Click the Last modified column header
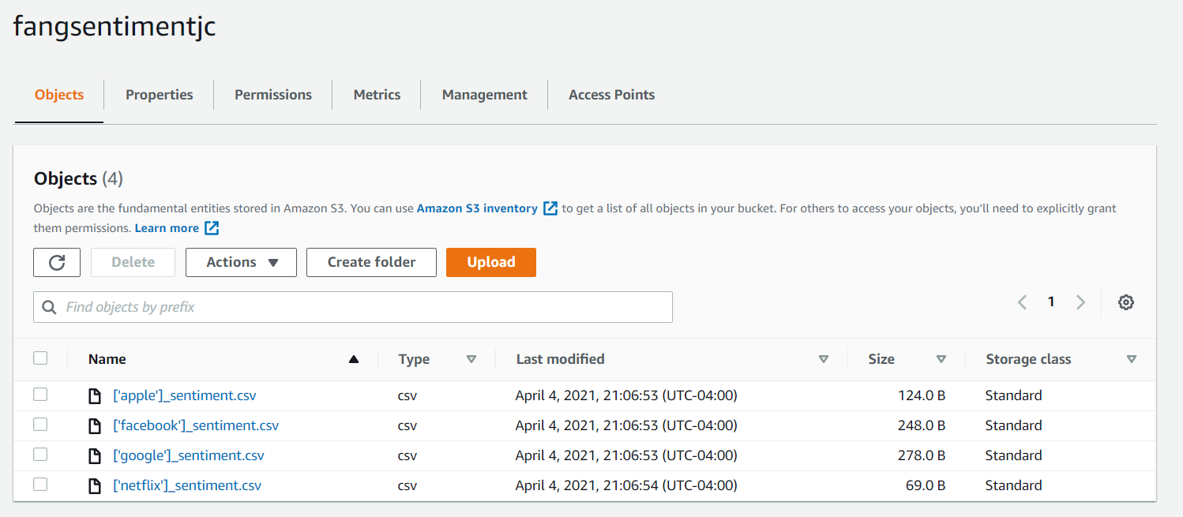This screenshot has height=517, width=1183. click(x=561, y=359)
